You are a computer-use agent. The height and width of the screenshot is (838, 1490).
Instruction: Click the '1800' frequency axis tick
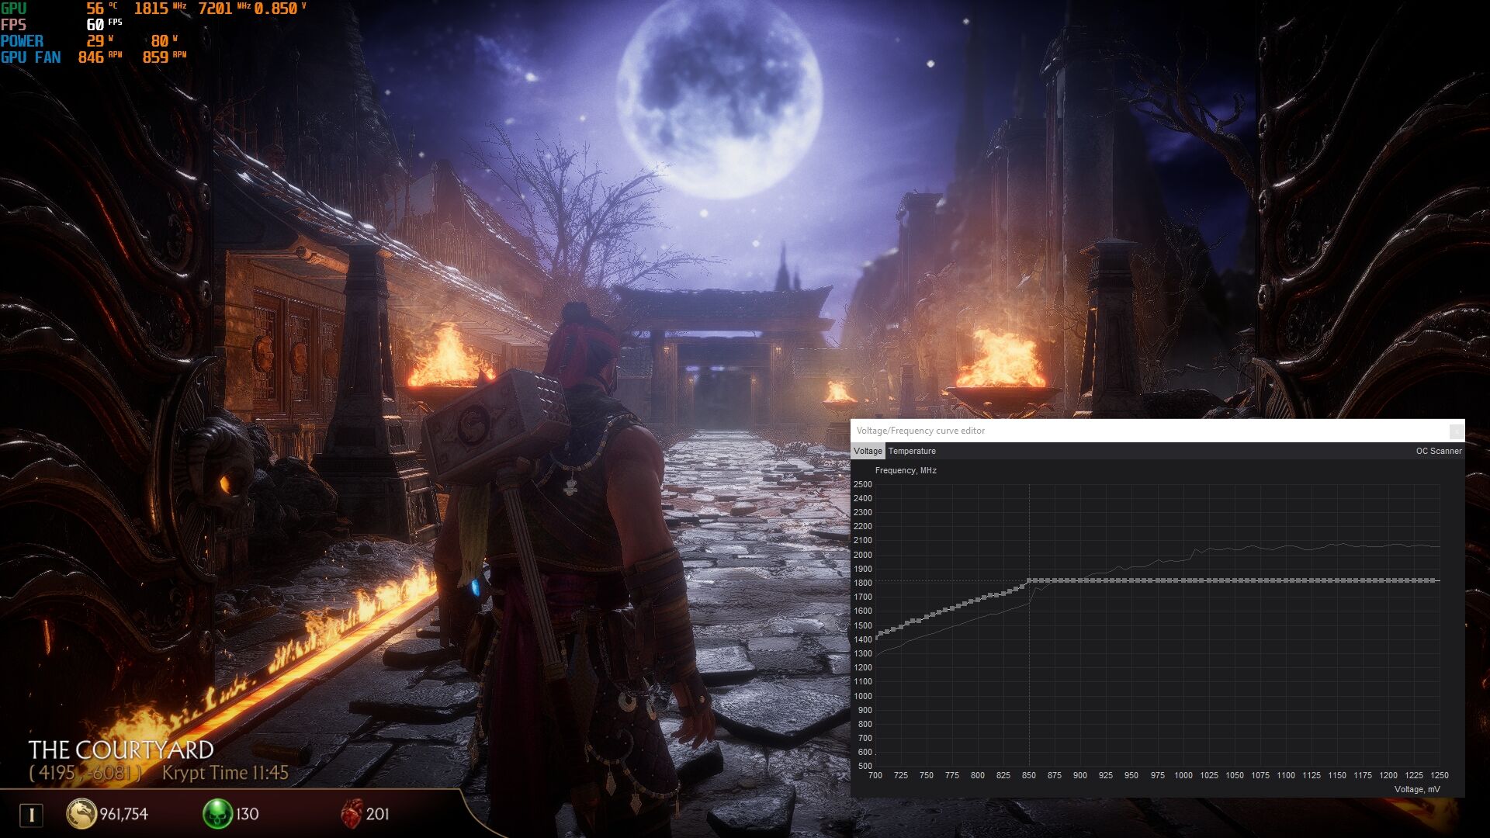coord(862,583)
